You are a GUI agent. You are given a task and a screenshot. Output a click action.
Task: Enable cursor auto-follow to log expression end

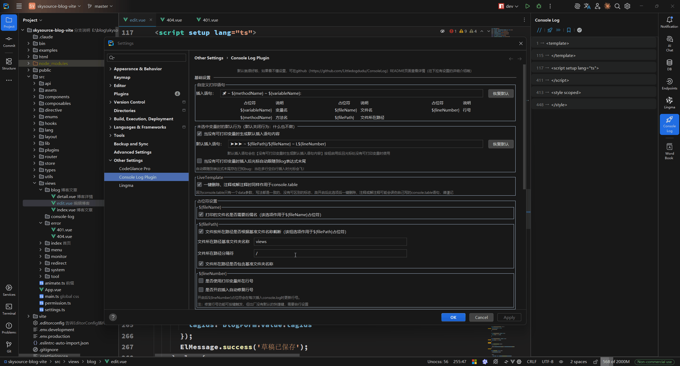pos(199,161)
